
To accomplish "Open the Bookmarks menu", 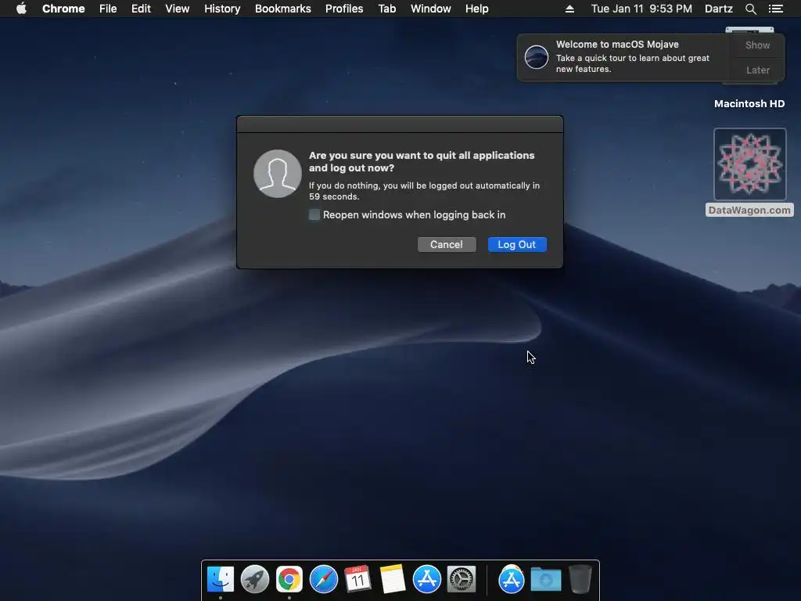I will click(x=283, y=9).
